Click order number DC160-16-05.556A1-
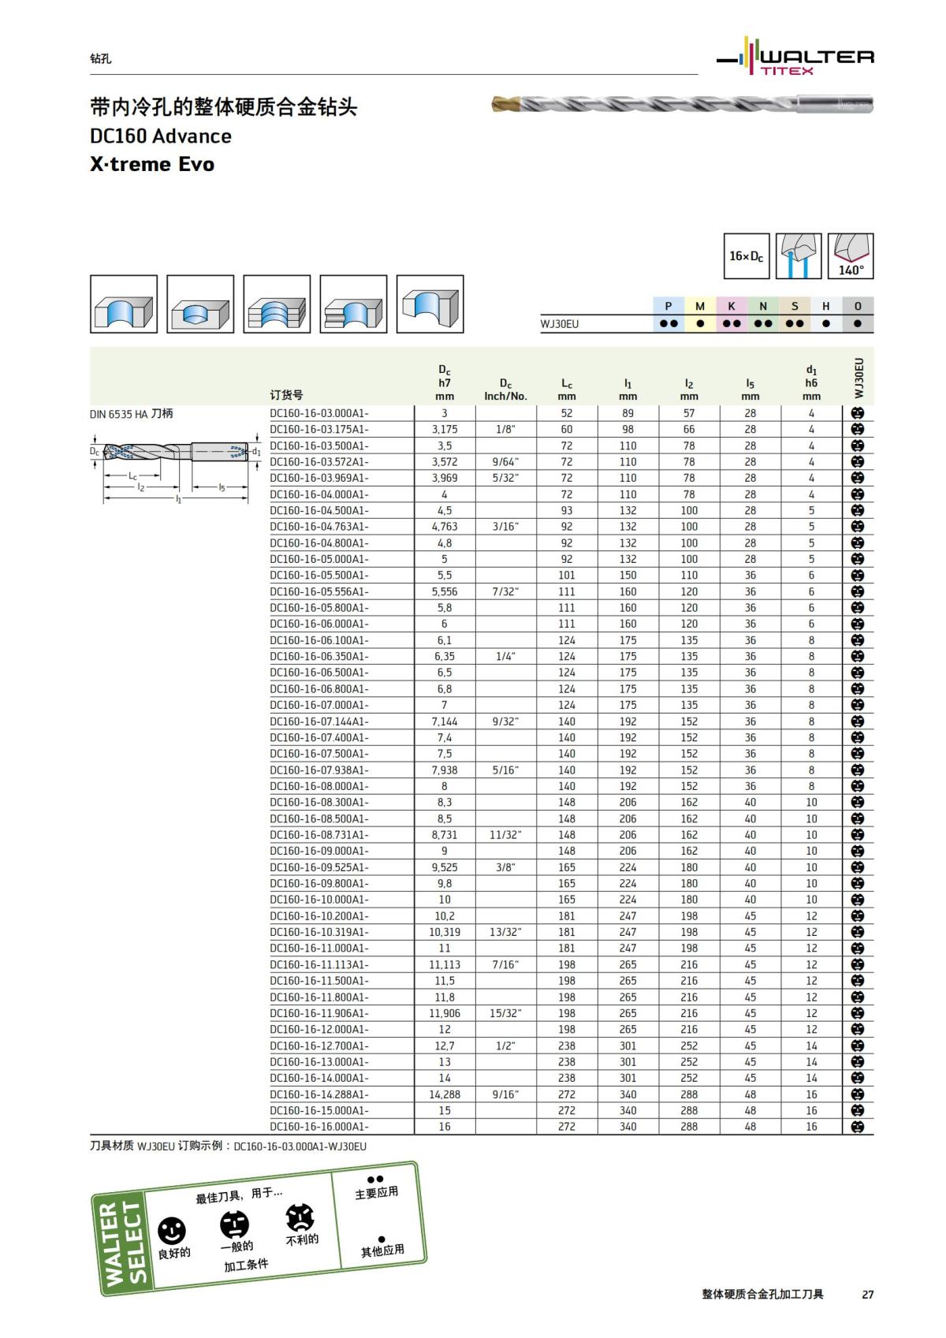 (x=319, y=591)
